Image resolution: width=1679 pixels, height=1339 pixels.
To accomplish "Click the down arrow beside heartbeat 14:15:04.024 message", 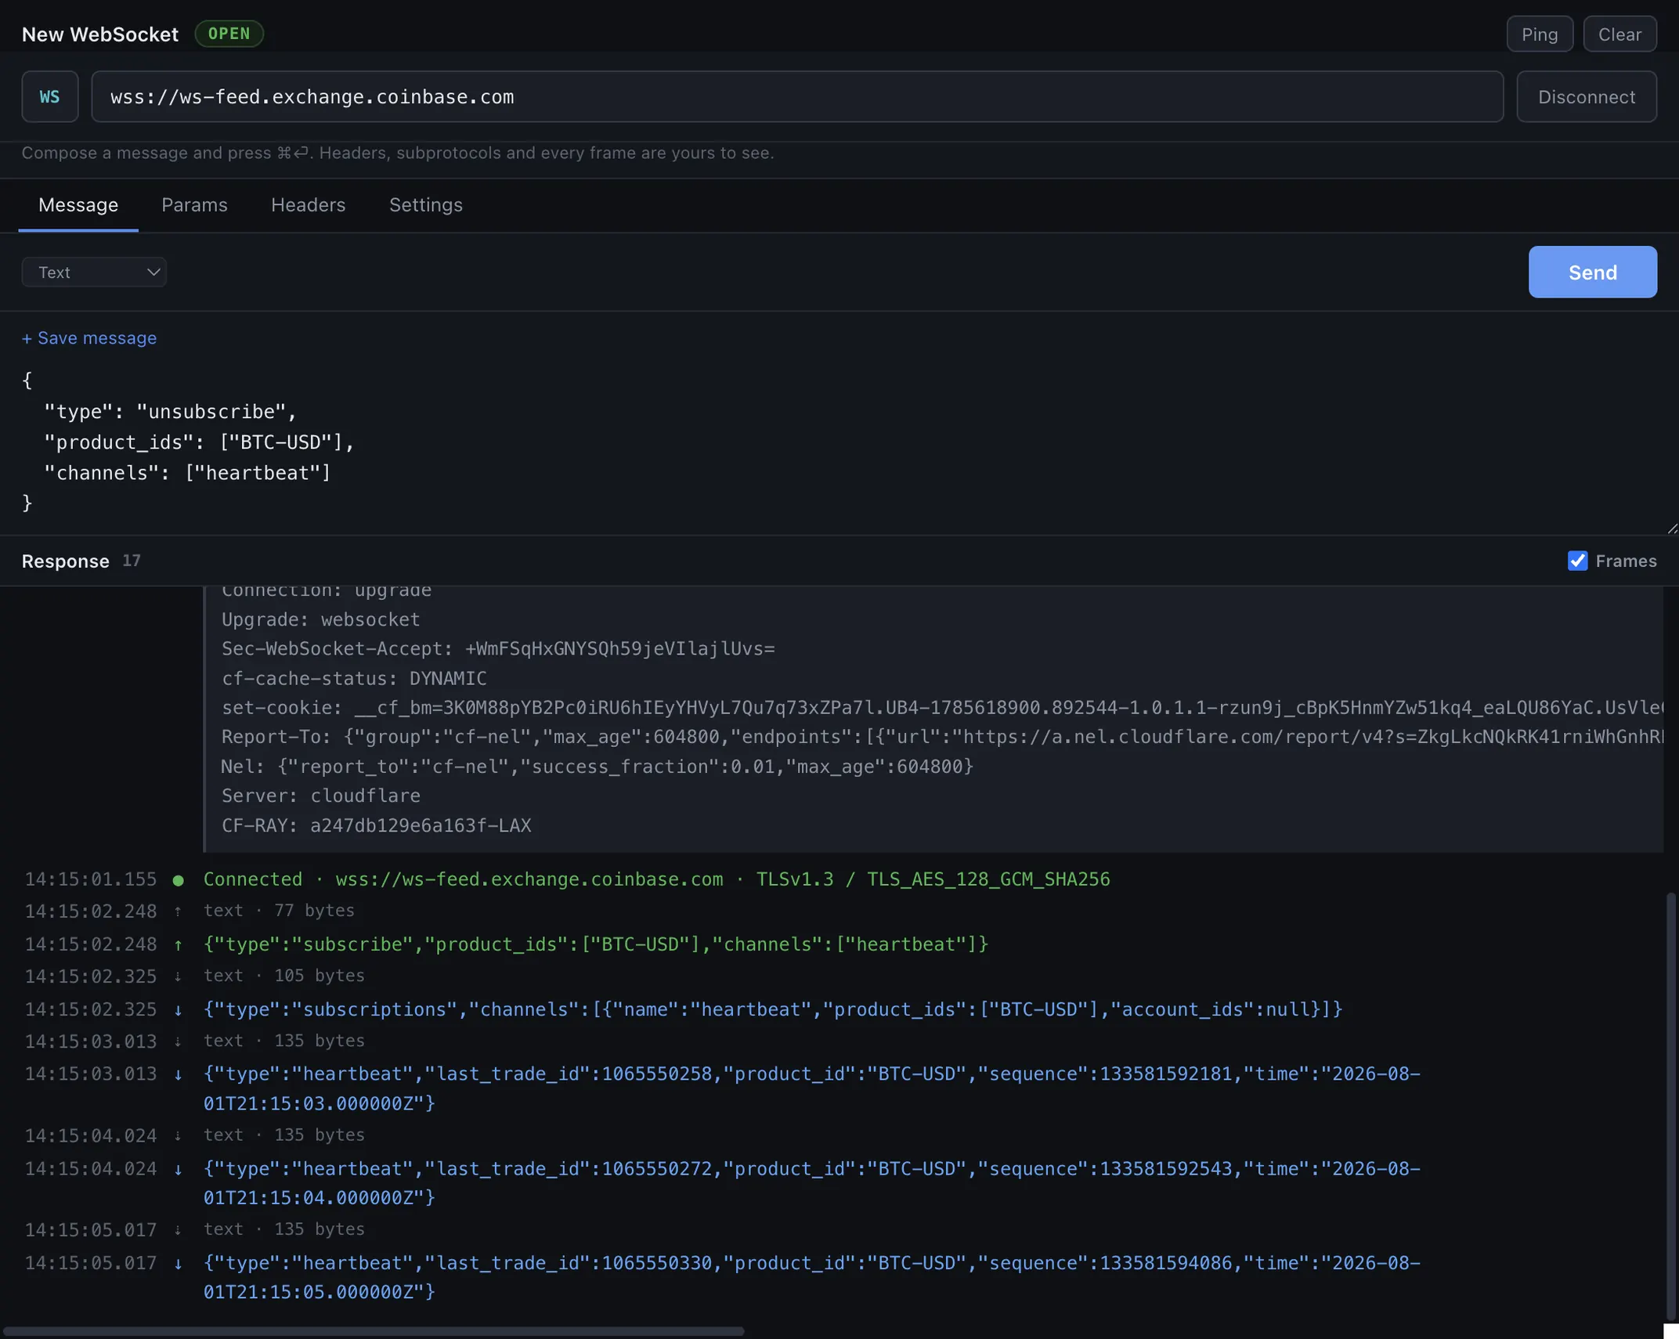I will point(179,1169).
